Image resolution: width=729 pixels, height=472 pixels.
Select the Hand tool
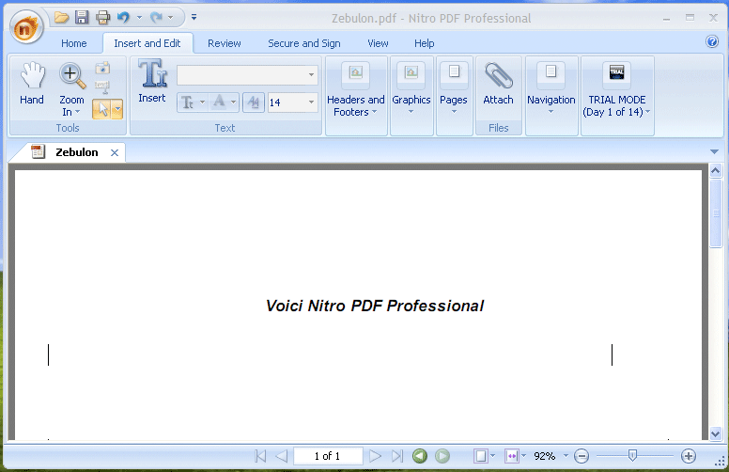32,84
